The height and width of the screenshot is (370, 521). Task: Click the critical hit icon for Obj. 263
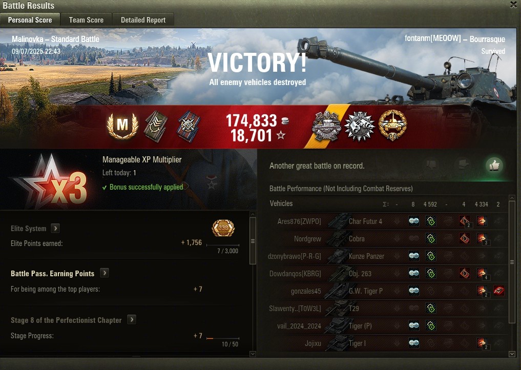pos(465,273)
